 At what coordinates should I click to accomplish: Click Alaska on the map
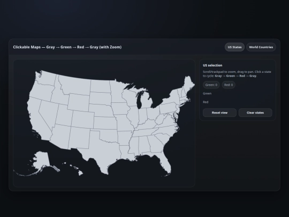[x=41, y=160]
